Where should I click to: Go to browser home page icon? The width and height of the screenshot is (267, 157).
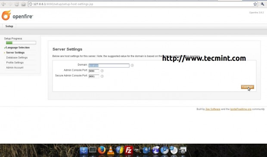(24, 4)
